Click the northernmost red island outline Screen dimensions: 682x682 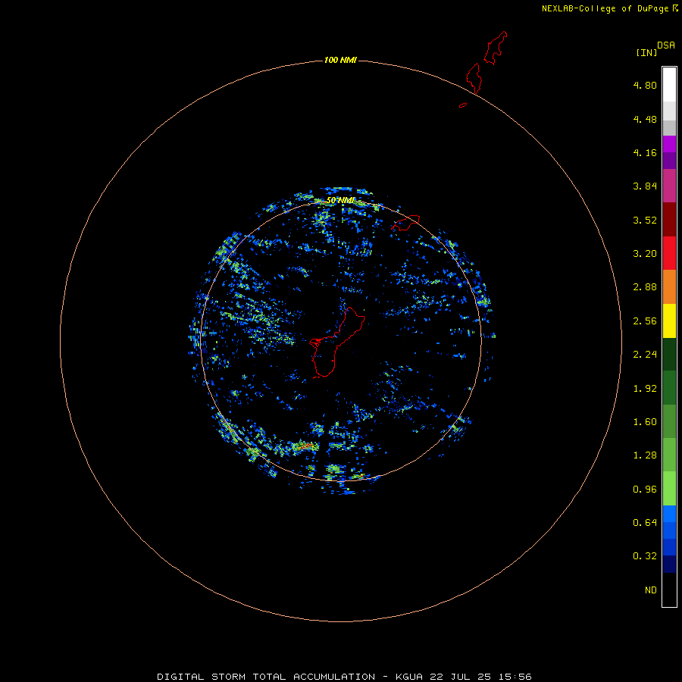click(496, 48)
